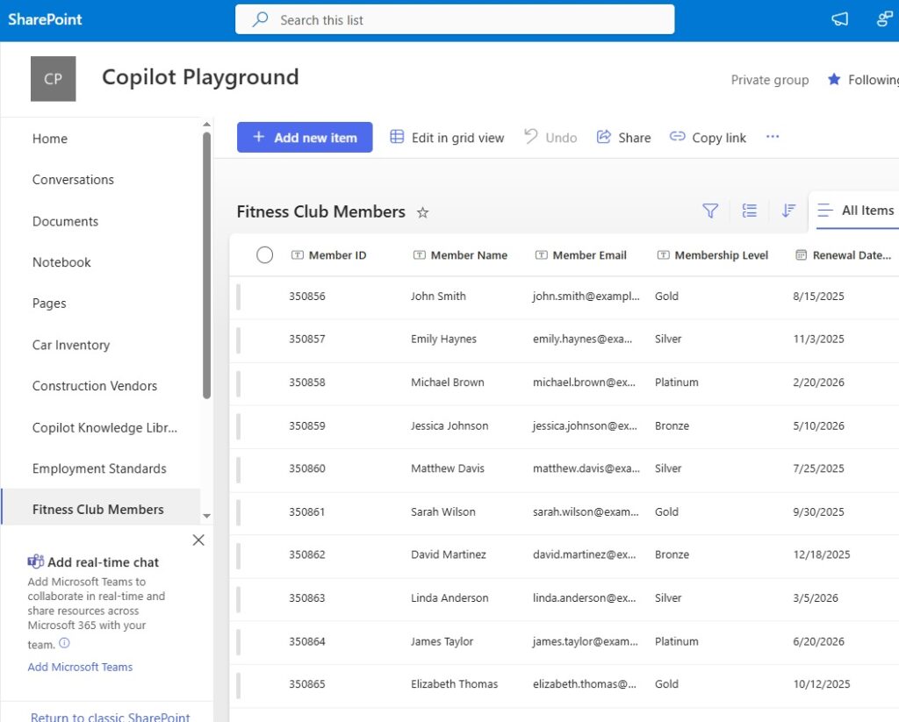The width and height of the screenshot is (899, 722).
Task: Open the more commands ellipsis menu
Action: point(773,137)
